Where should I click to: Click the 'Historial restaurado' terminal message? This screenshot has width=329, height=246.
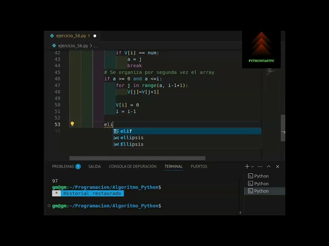tap(92, 193)
